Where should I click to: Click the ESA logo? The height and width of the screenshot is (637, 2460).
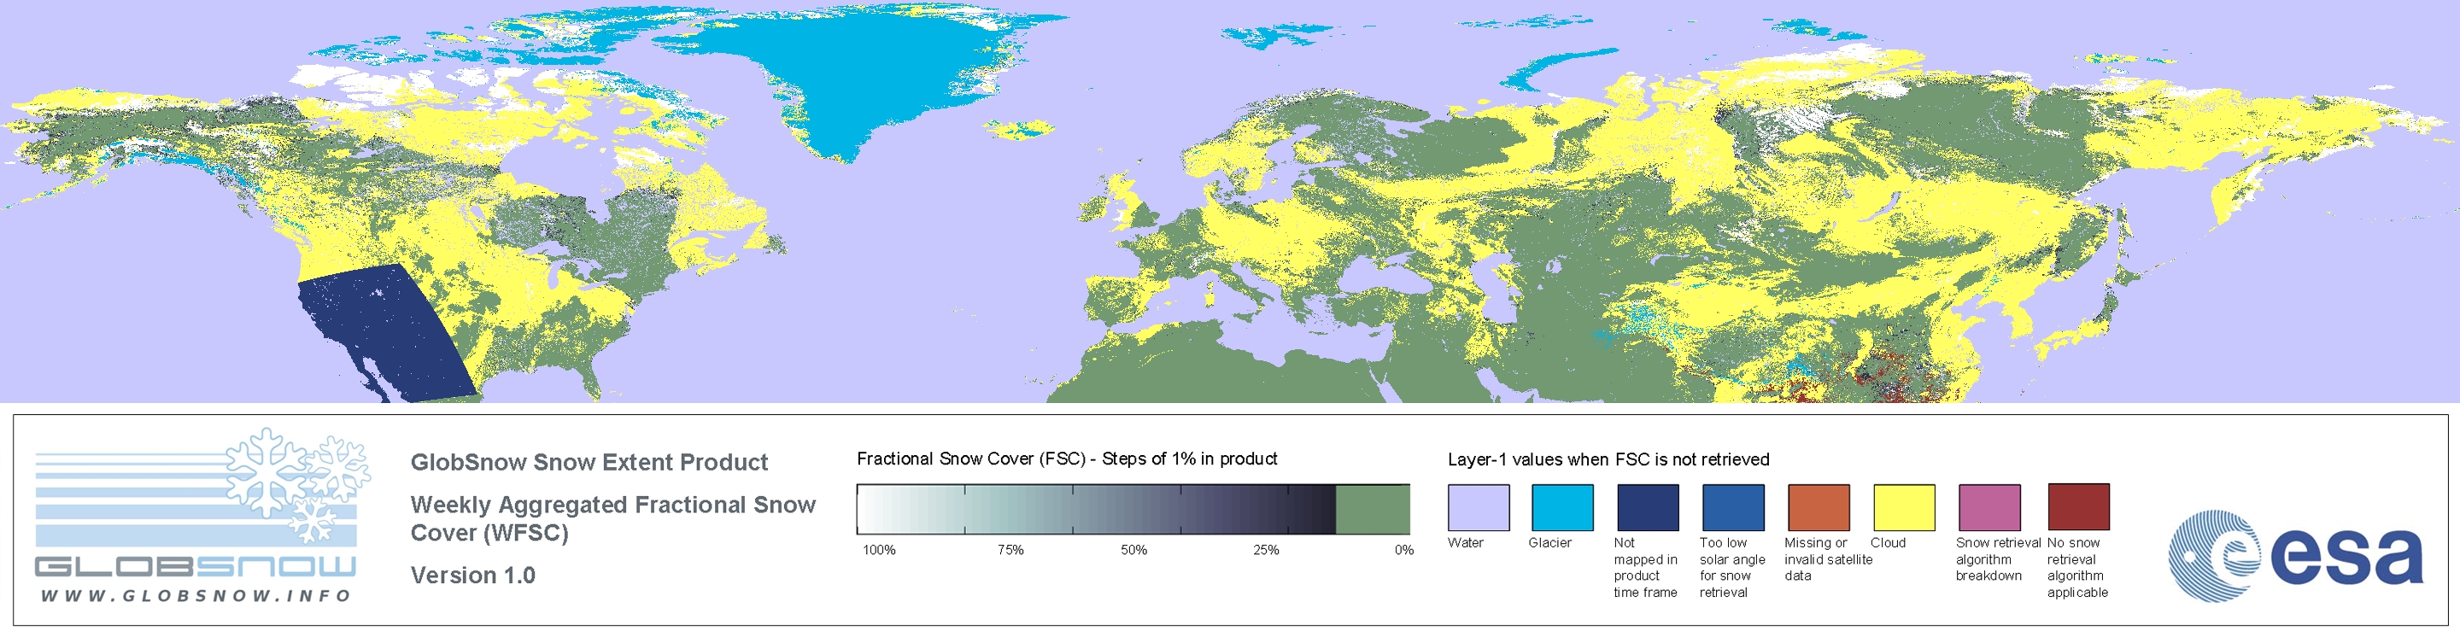click(2296, 556)
